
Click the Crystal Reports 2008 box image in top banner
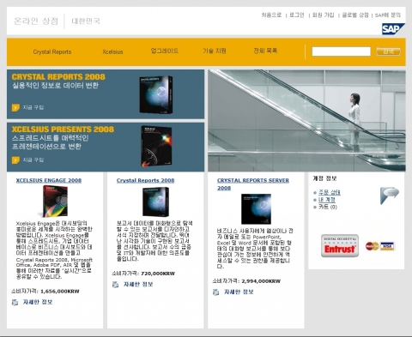pos(156,94)
